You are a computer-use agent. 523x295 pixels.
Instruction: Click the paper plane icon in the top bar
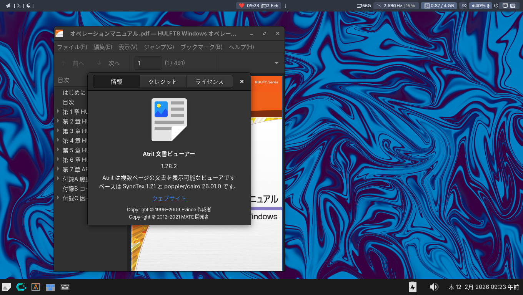(8, 6)
